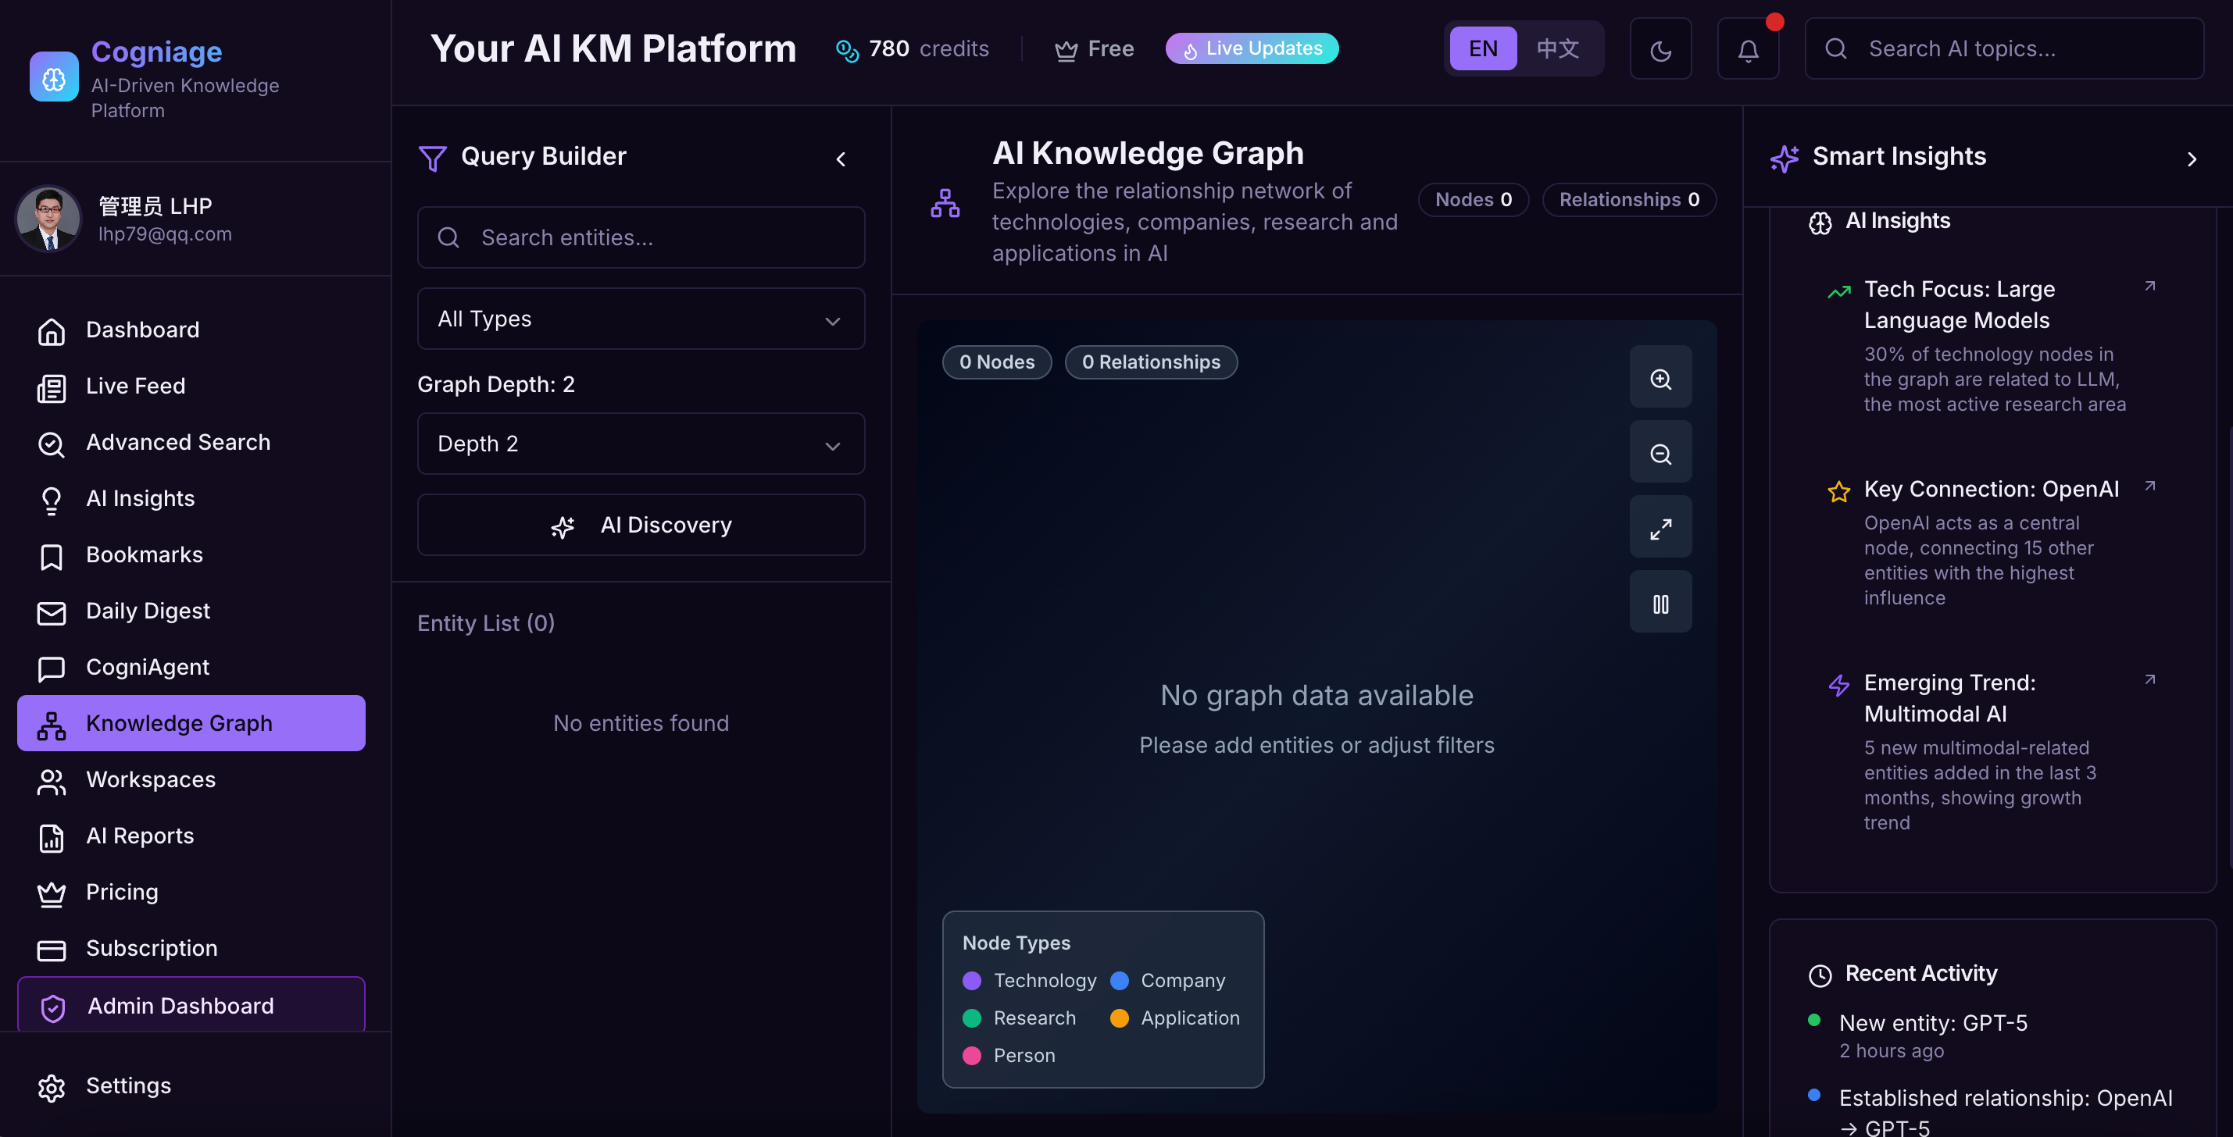Open the All Types dropdown
Viewport: 2233px width, 1137px height.
point(641,319)
